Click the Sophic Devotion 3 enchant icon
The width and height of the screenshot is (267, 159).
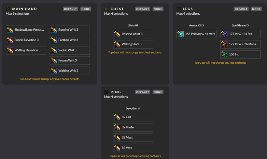pos(10,40)
